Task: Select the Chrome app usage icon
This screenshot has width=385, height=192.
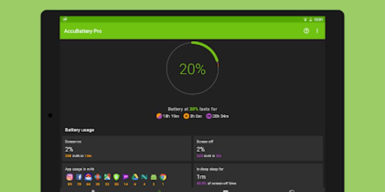Action: click(x=163, y=177)
